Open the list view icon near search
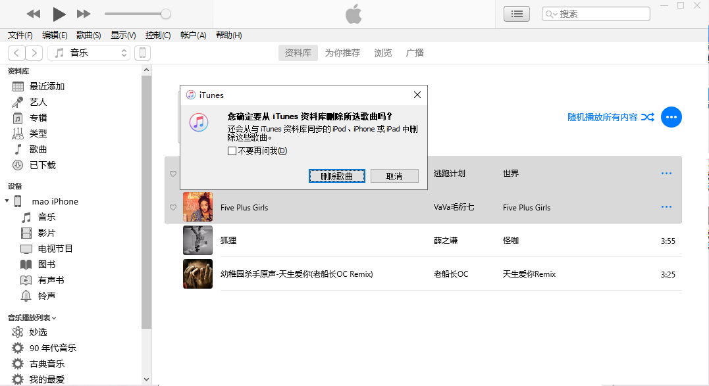Image resolution: width=709 pixels, height=386 pixels. 517,14
